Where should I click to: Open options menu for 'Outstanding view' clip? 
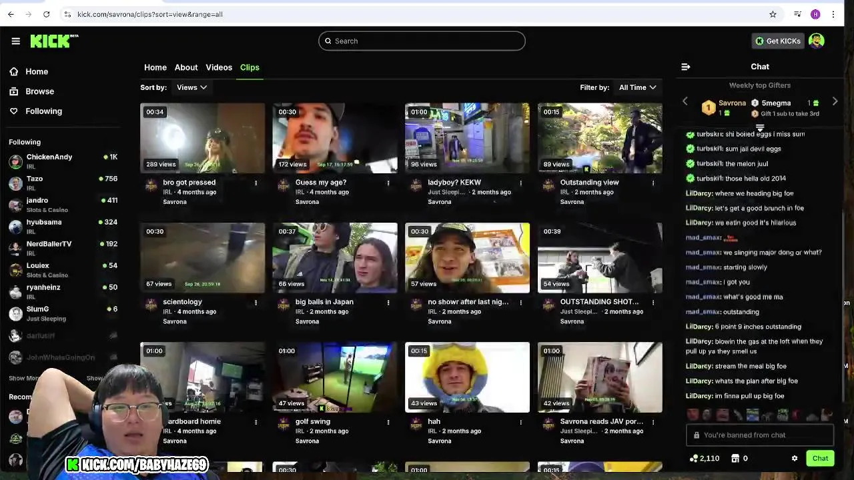tap(653, 183)
